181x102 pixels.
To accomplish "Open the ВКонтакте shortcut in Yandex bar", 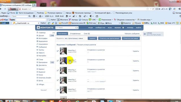I will click(63, 20).
